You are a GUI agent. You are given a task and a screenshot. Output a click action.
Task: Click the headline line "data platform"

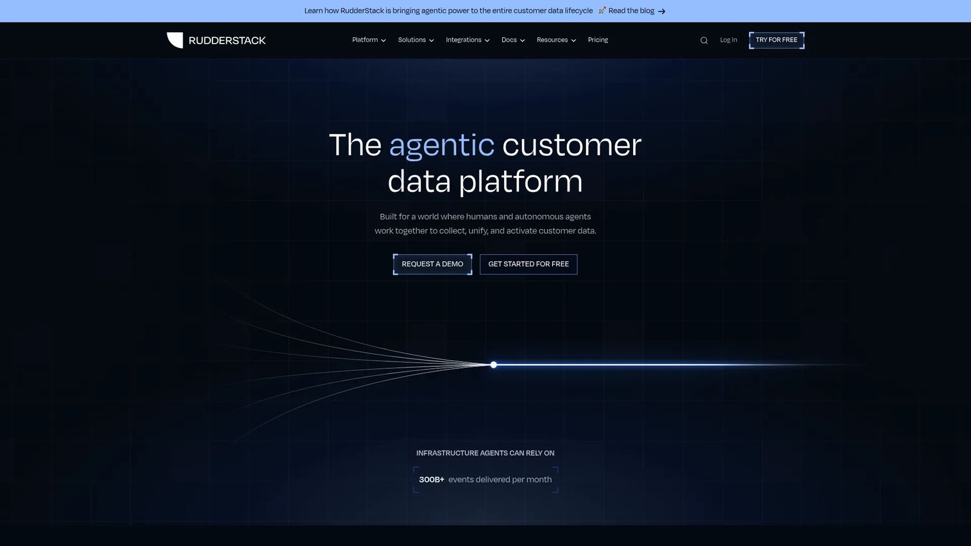(485, 181)
